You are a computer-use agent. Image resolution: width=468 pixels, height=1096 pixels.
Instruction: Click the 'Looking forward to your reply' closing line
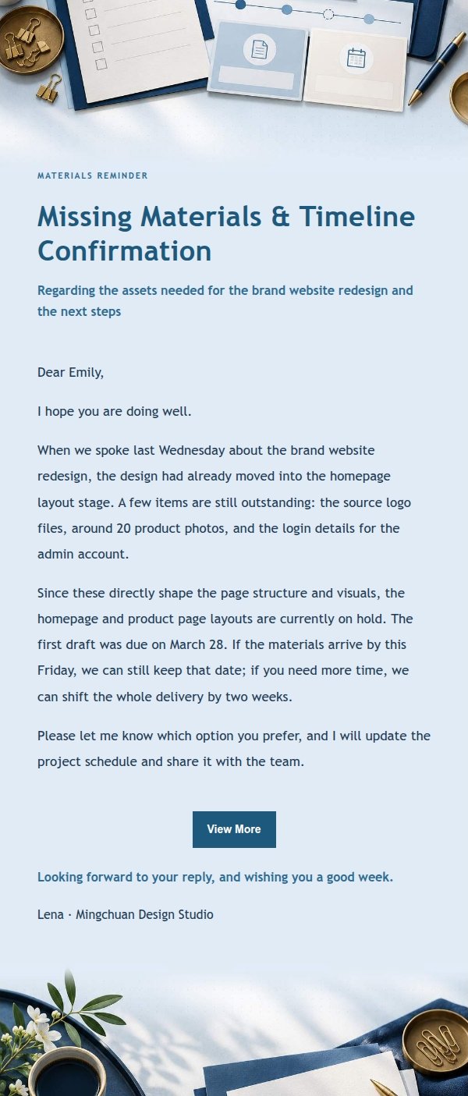point(215,877)
